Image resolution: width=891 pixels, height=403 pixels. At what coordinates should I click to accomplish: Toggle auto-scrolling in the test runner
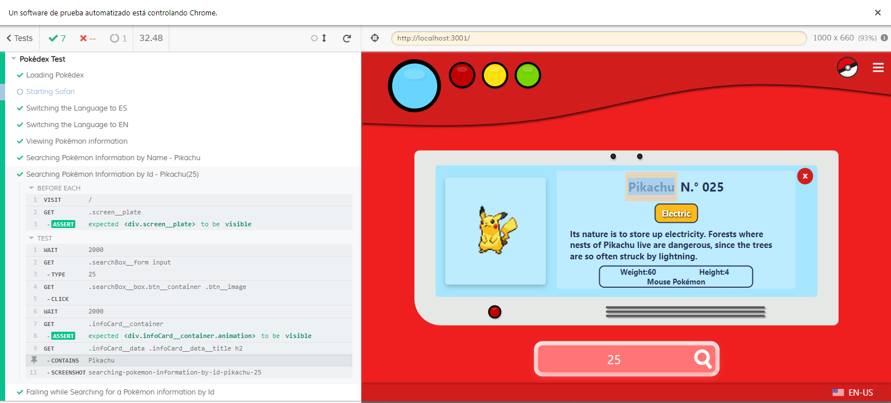click(319, 38)
